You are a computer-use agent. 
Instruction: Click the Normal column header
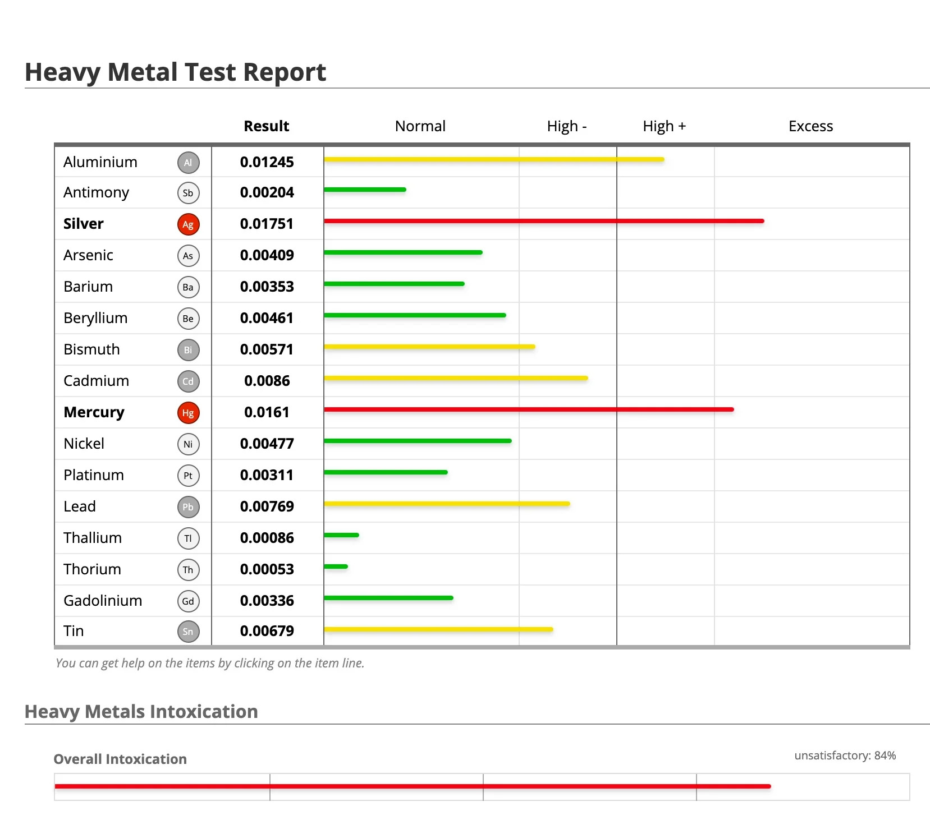pos(420,126)
